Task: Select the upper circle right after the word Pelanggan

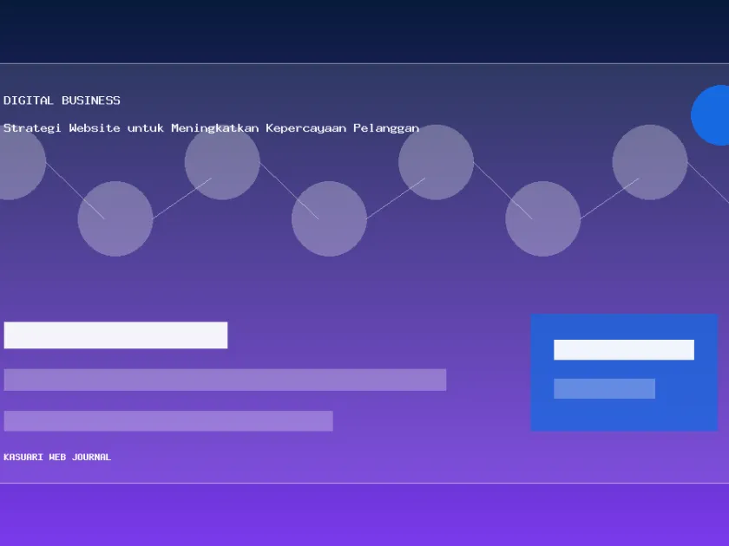Action: [436, 163]
